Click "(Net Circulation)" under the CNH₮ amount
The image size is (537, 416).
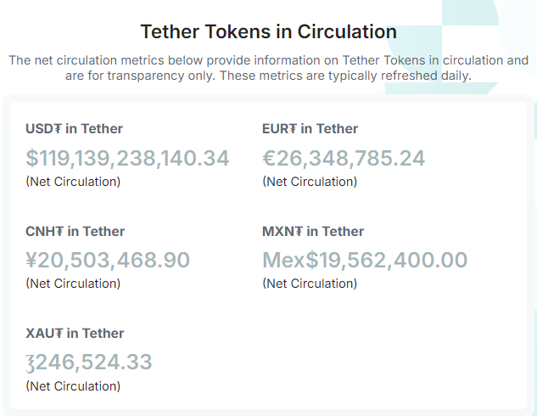pyautogui.click(x=73, y=284)
